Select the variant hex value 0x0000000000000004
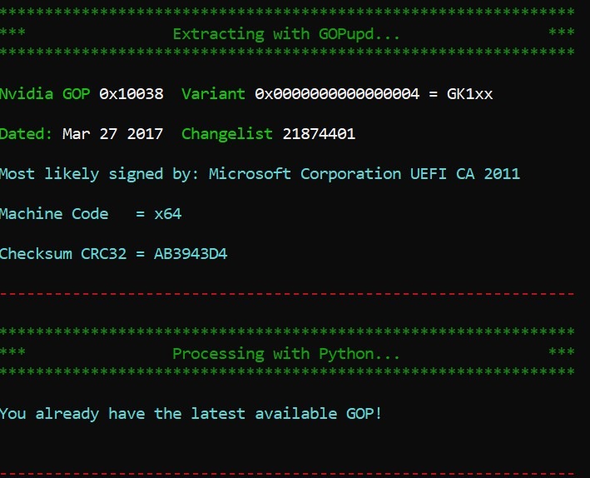 coord(337,94)
